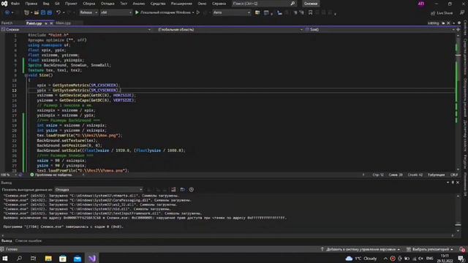Click Проблемы не найдены status indicator
This screenshot has width=468, height=263.
click(51, 175)
